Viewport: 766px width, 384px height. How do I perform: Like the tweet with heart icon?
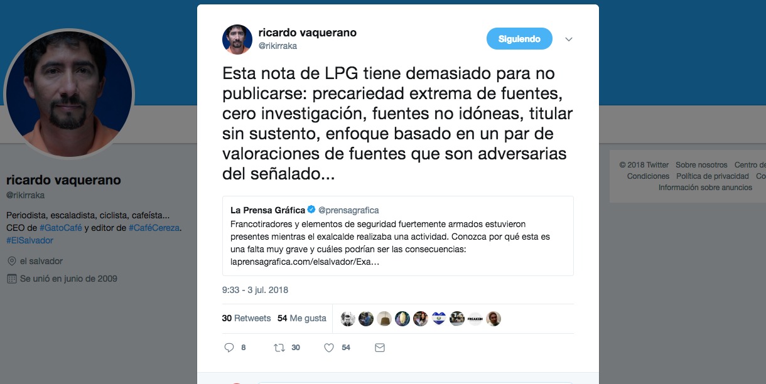[x=329, y=347]
